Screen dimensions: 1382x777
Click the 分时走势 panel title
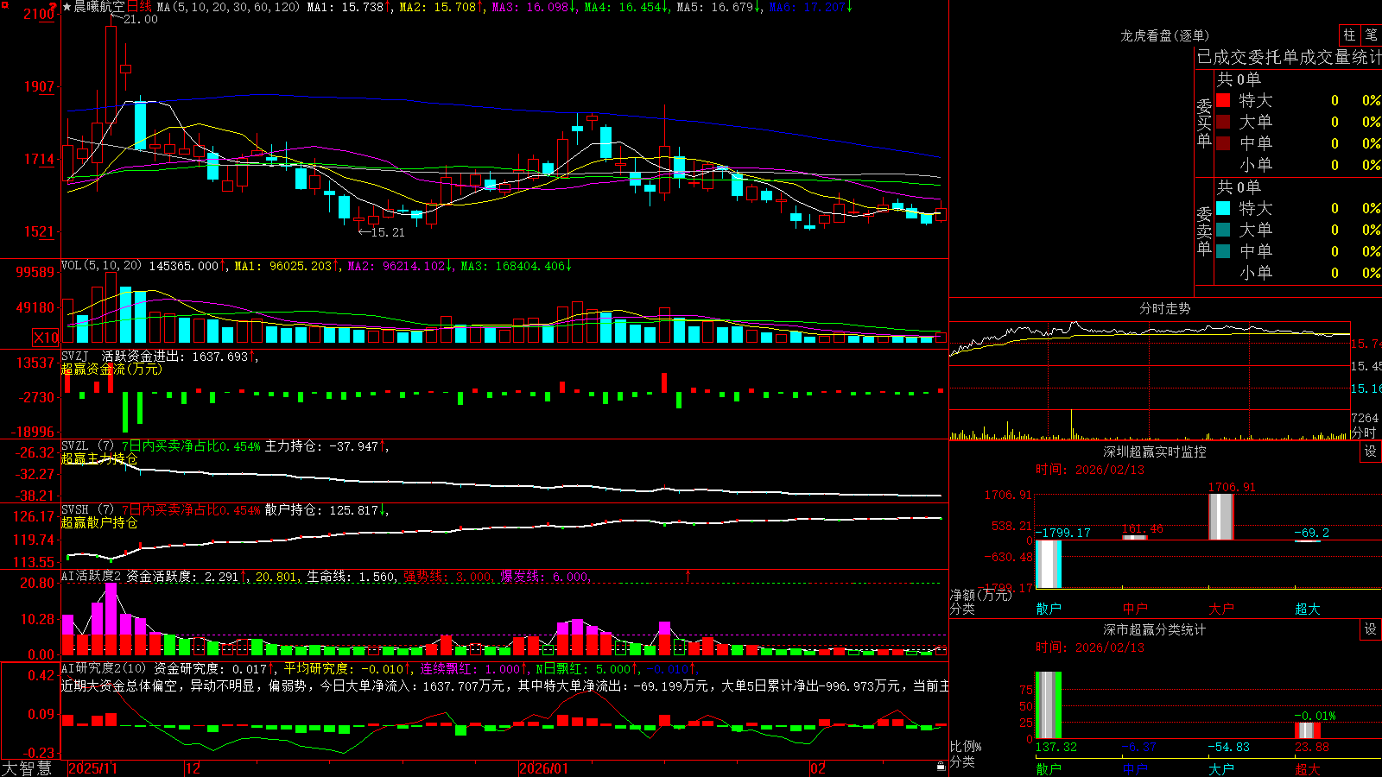tap(1165, 308)
